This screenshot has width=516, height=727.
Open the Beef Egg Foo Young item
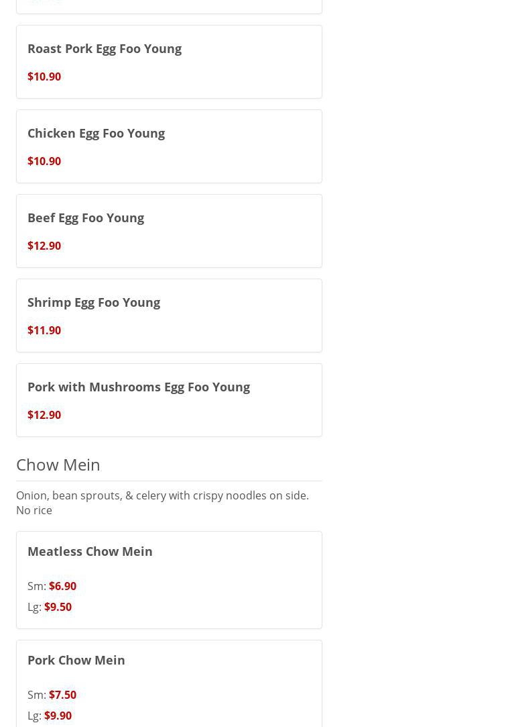86,217
